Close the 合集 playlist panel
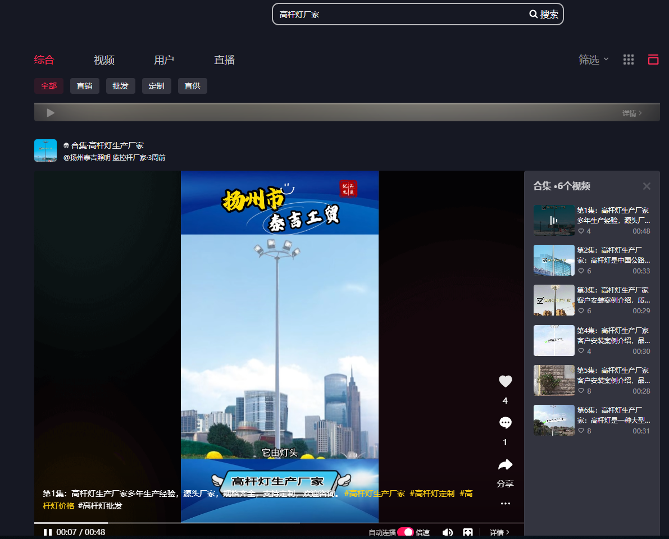Viewport: 669px width, 539px height. tap(647, 186)
